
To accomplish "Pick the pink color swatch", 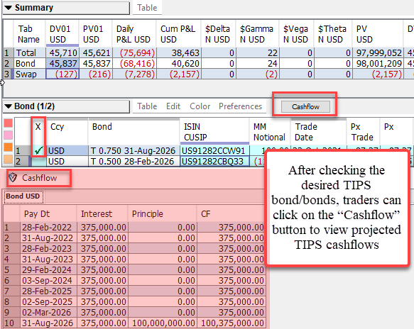I will click(x=9, y=135).
